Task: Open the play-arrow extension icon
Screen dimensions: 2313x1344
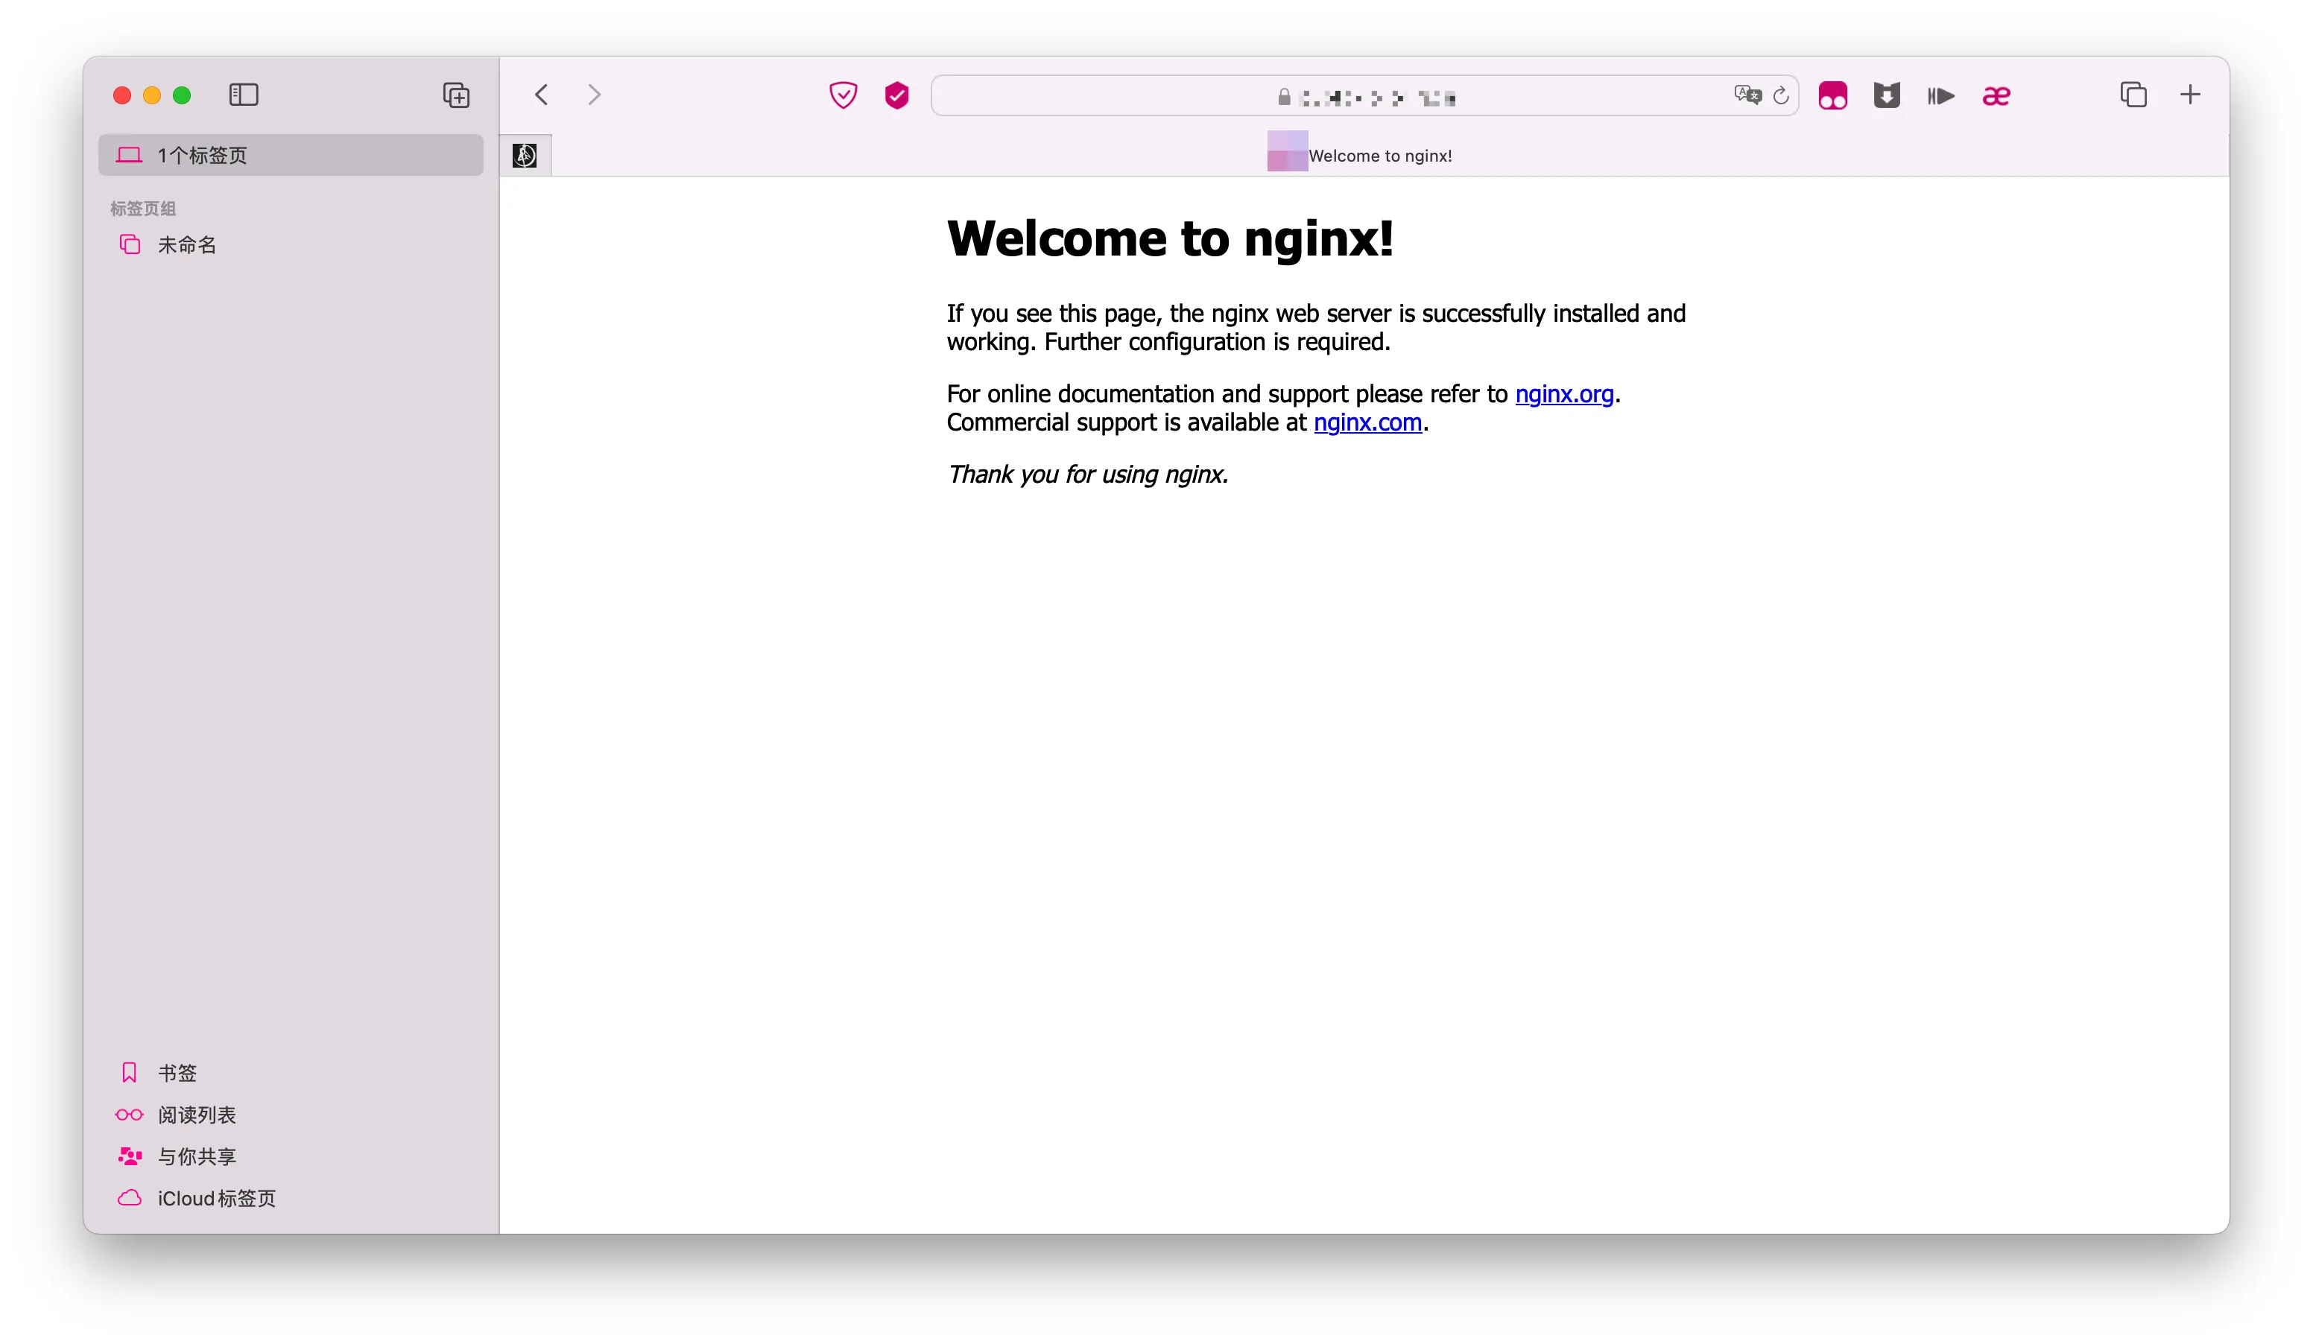Action: 1940,95
